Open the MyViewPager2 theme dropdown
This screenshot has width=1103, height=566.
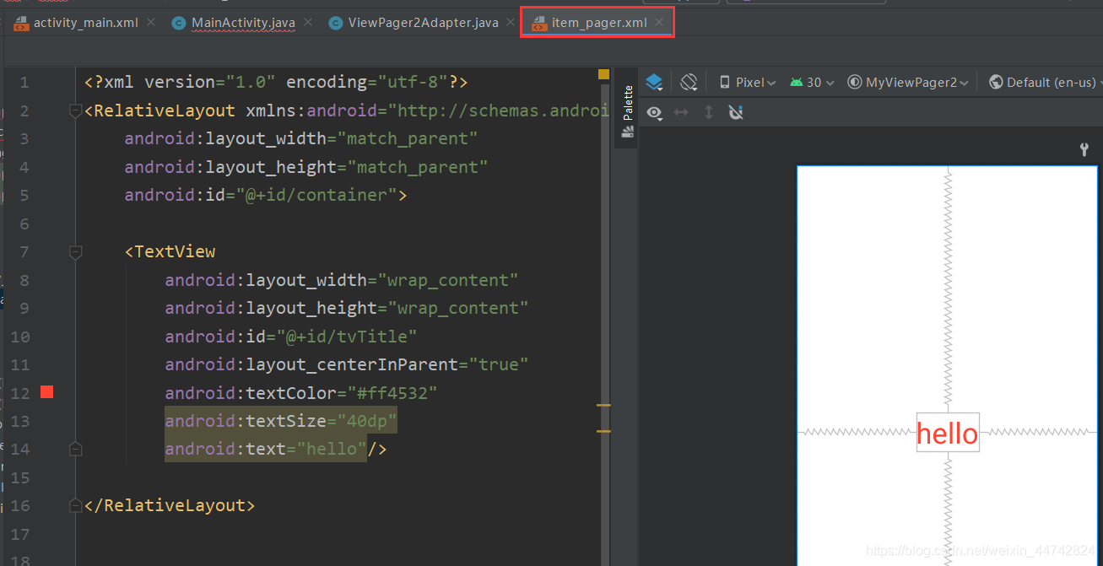[909, 82]
